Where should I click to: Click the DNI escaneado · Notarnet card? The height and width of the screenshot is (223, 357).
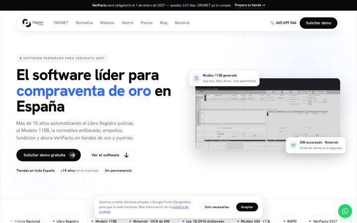pos(316,145)
